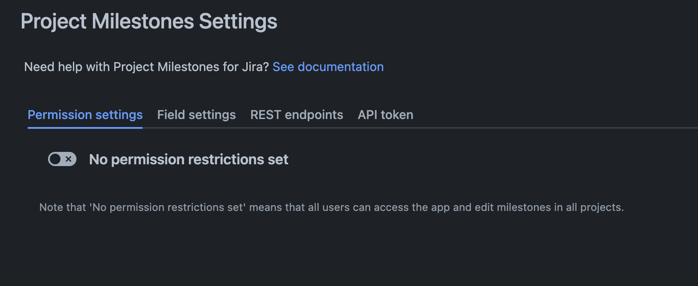The height and width of the screenshot is (286, 698).
Task: Click 'edit milestones in all projects' in the note
Action: point(549,207)
